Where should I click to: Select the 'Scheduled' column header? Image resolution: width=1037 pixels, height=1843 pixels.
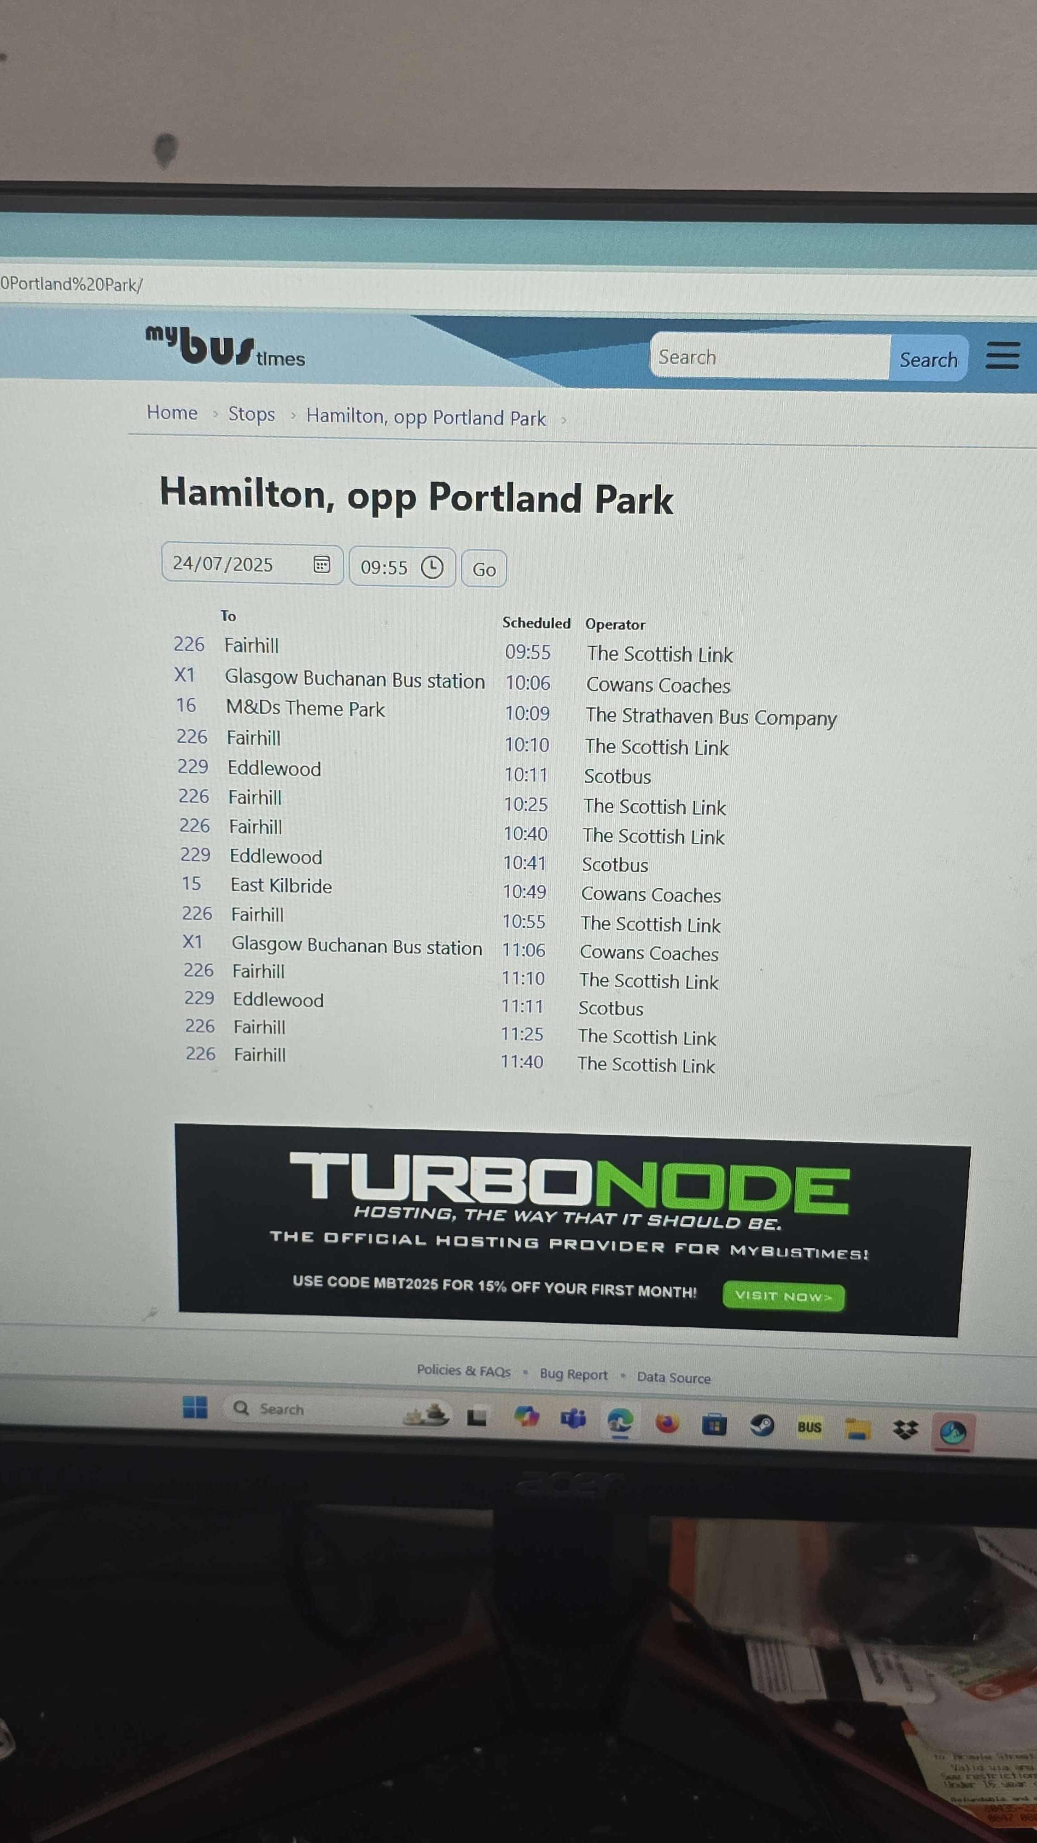536,622
